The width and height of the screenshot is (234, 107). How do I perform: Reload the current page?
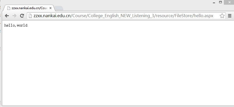(x=22, y=16)
